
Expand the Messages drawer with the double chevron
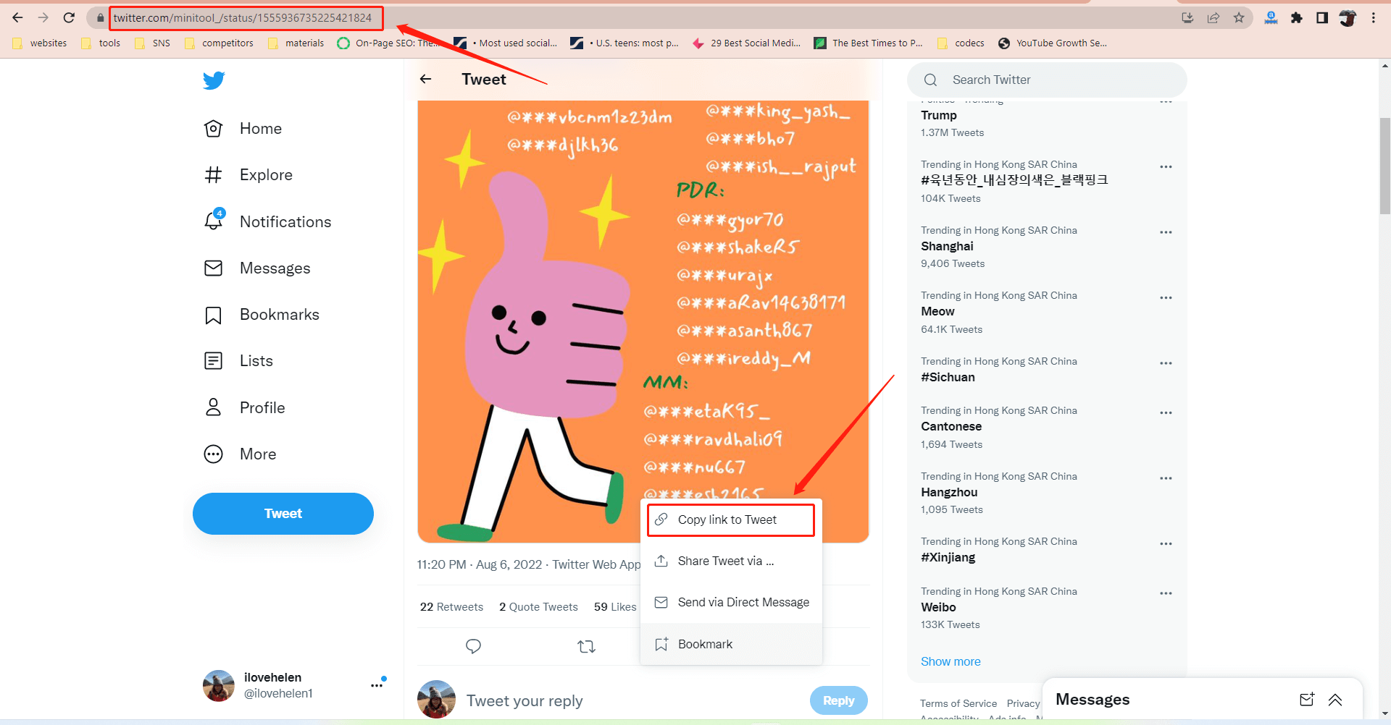pyautogui.click(x=1335, y=699)
